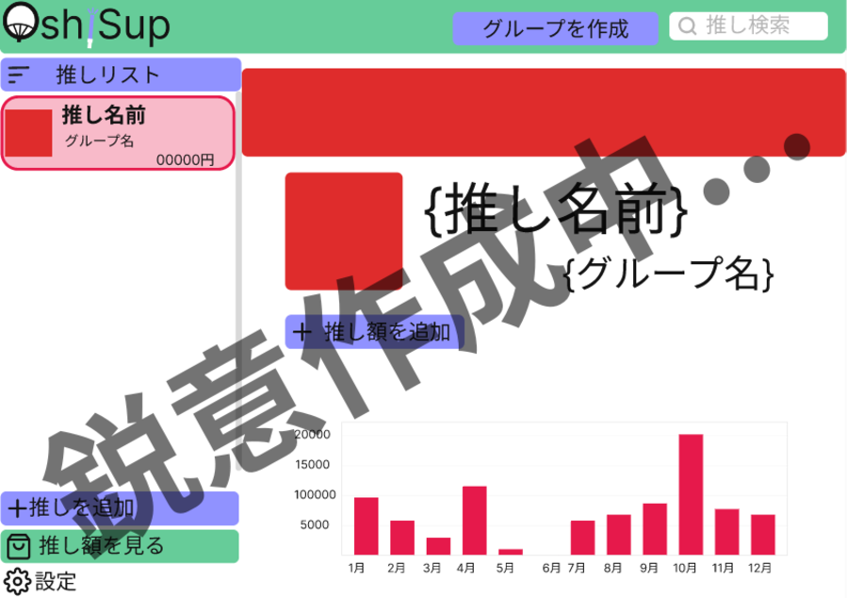Click the sort lines icon beside 推しリスト
Image resolution: width=847 pixels, height=598 pixels.
click(19, 75)
